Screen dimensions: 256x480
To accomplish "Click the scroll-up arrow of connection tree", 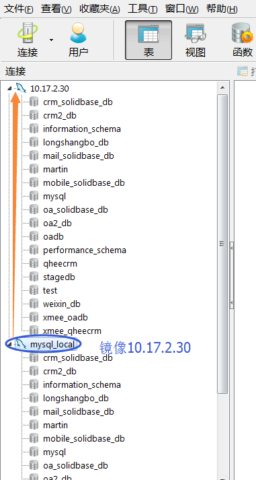I will tap(222, 88).
